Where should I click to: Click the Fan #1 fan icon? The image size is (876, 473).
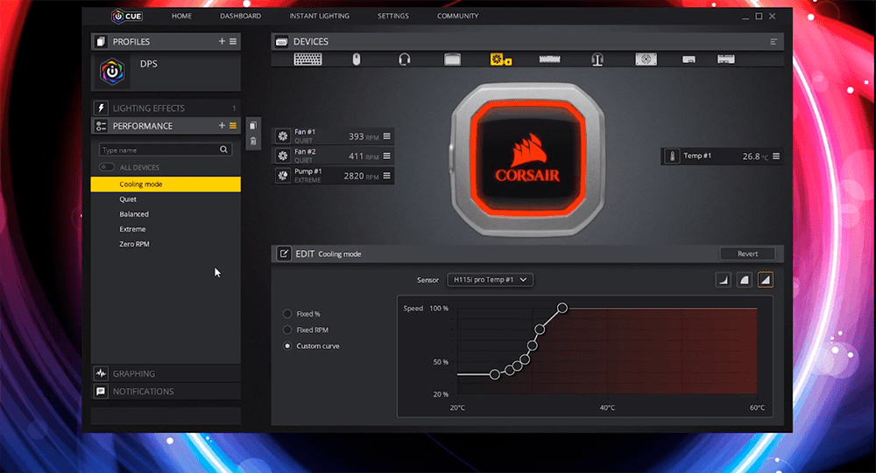pyautogui.click(x=283, y=136)
